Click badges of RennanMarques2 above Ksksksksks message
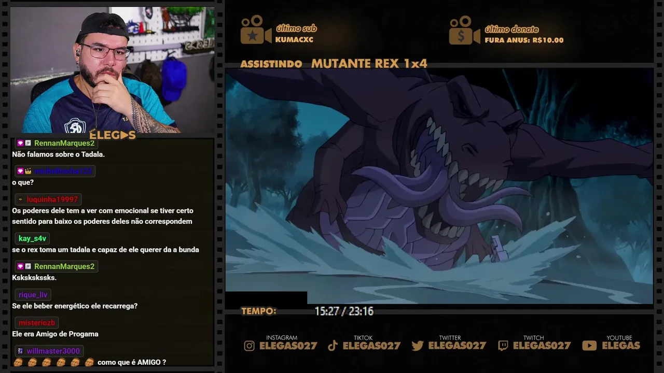Image resolution: width=664 pixels, height=373 pixels. 24,266
